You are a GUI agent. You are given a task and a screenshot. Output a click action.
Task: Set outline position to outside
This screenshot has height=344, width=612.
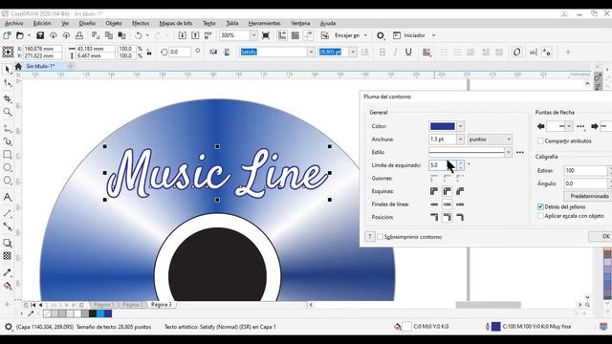point(434,217)
